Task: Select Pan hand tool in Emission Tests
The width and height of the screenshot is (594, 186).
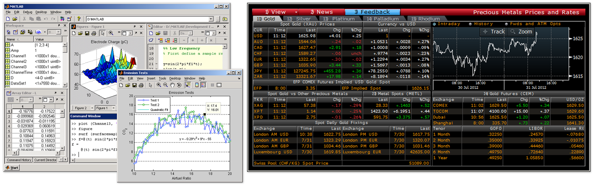Action: [172, 85]
